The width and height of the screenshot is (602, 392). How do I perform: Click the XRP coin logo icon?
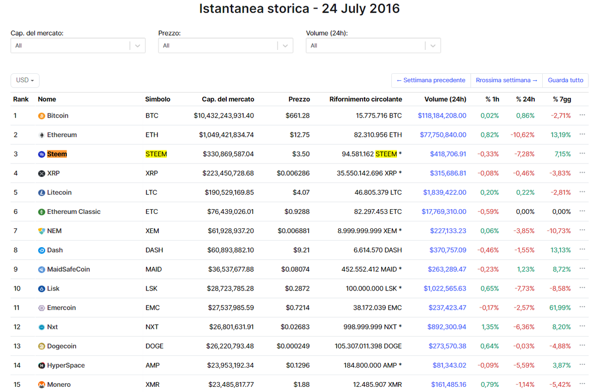point(41,173)
